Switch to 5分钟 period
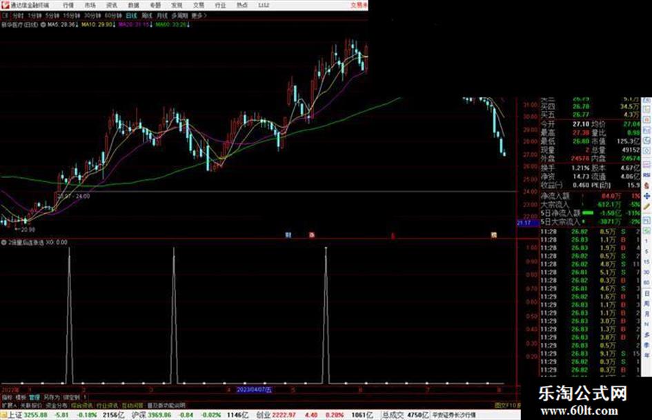The height and width of the screenshot is (420, 652). point(52,15)
